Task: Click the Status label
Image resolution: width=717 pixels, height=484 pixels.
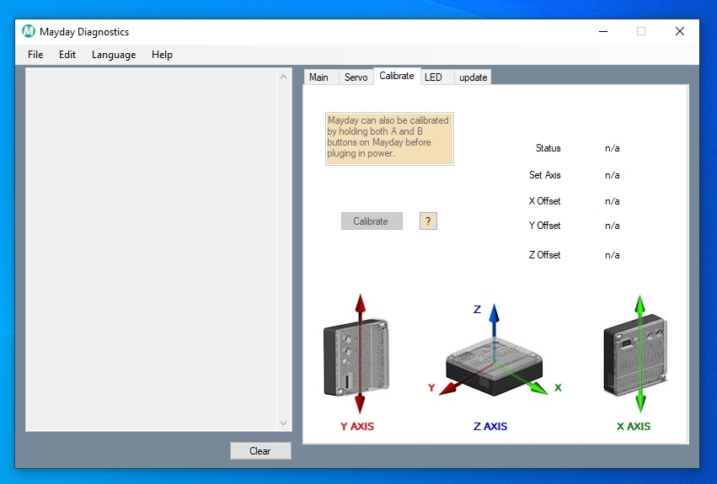Action: coord(548,148)
